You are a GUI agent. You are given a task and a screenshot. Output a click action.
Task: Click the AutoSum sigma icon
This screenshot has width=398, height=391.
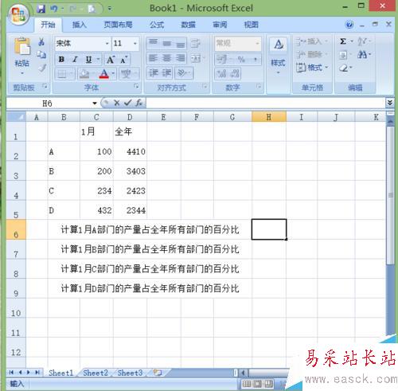tap(343, 41)
